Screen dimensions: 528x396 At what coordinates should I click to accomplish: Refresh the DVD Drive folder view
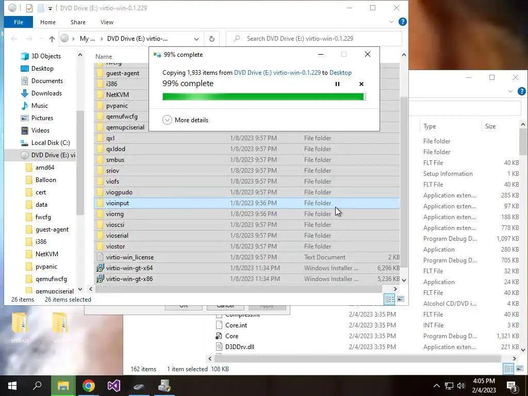click(212, 39)
